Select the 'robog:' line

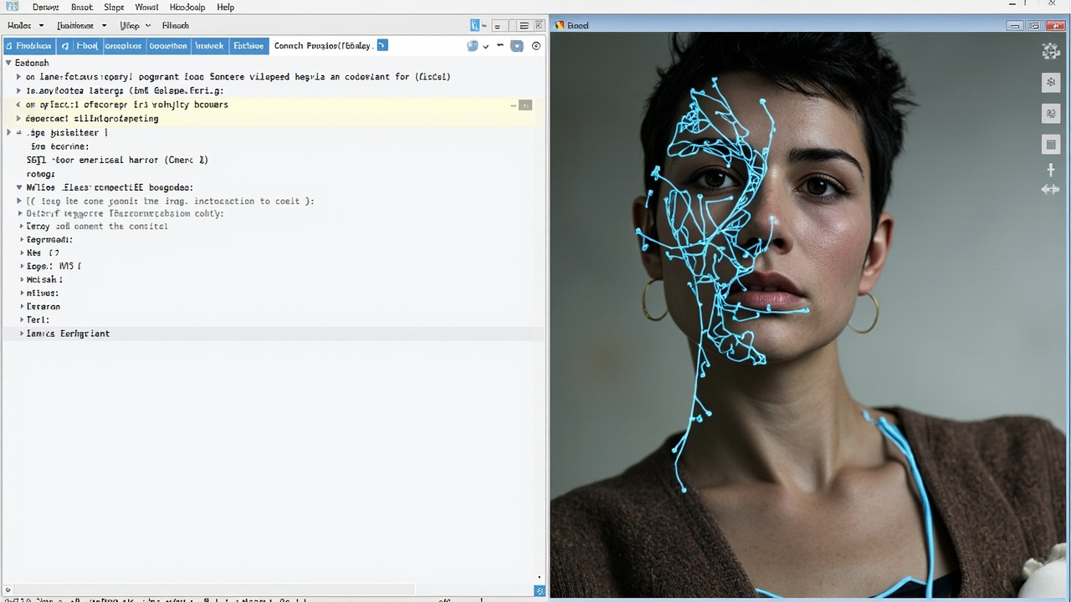(40, 174)
